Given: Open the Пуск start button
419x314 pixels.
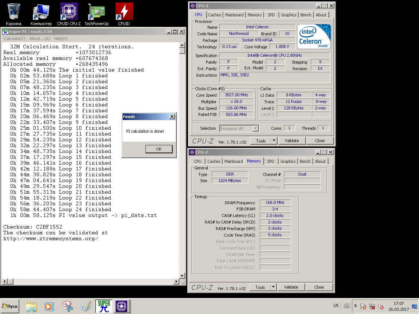Looking at the screenshot, I should click(9, 306).
